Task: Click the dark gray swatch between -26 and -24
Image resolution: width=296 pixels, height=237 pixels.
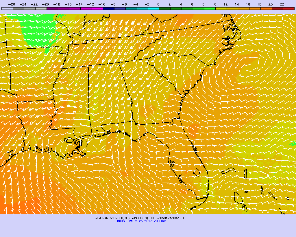Action: click(18, 8)
